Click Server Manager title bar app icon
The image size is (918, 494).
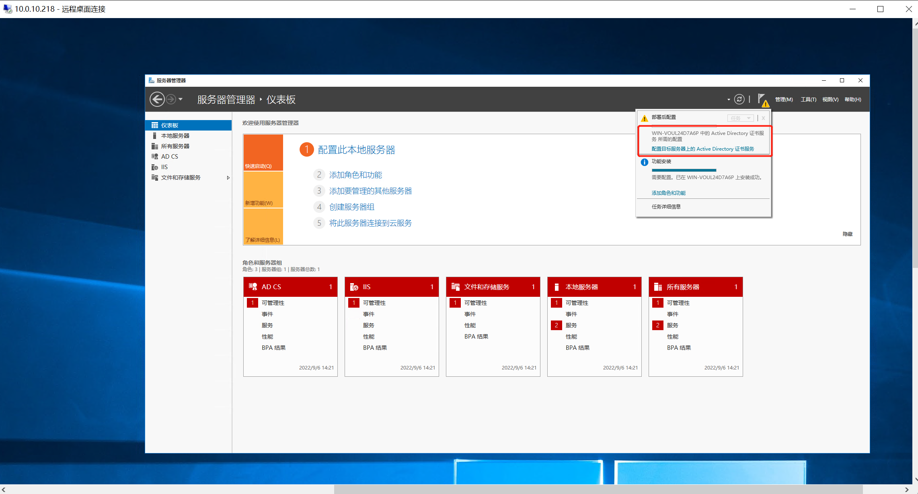(151, 80)
